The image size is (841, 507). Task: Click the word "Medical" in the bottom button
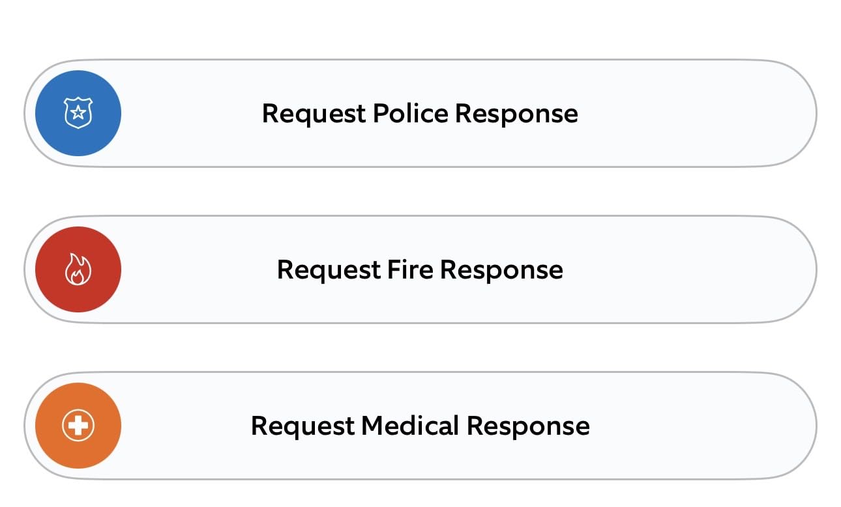point(410,426)
